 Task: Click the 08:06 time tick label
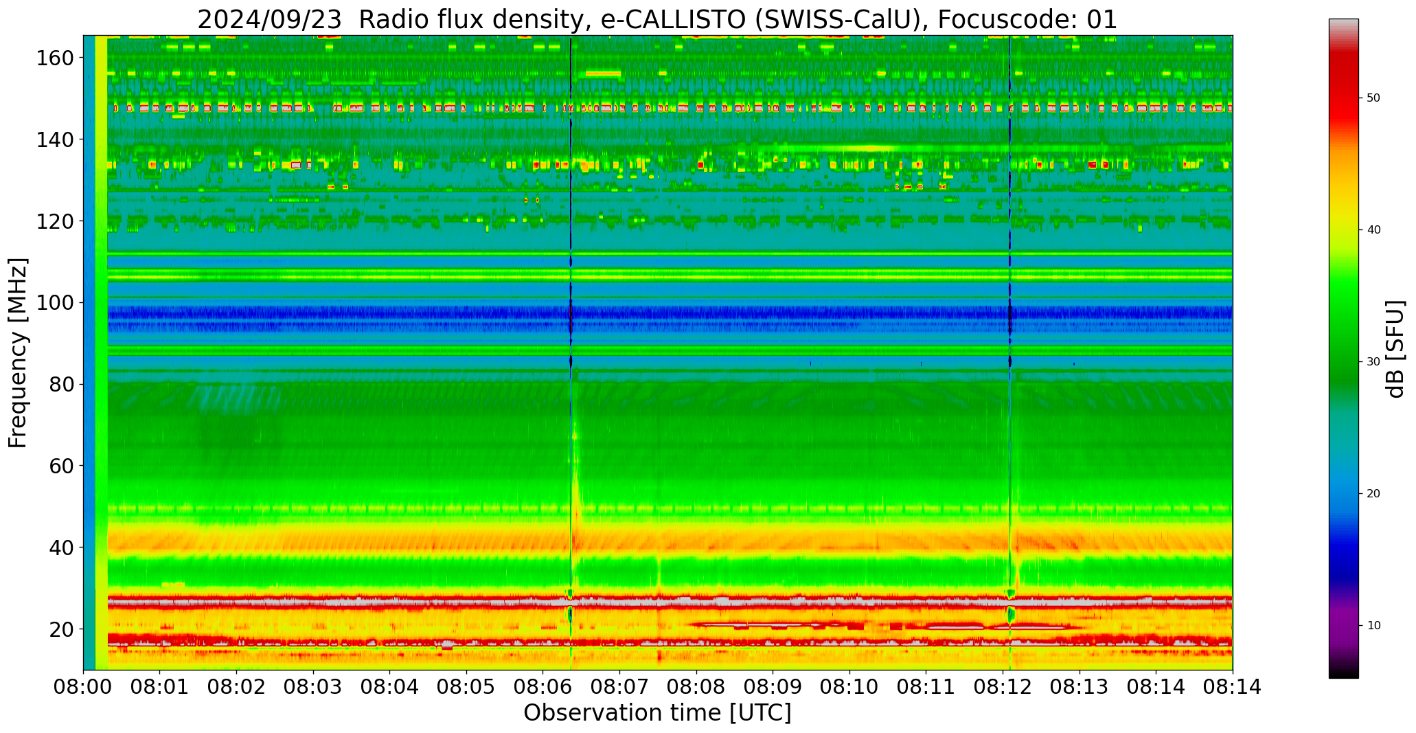point(543,687)
